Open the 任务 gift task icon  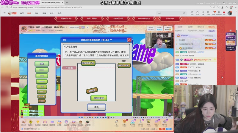[224, 13]
